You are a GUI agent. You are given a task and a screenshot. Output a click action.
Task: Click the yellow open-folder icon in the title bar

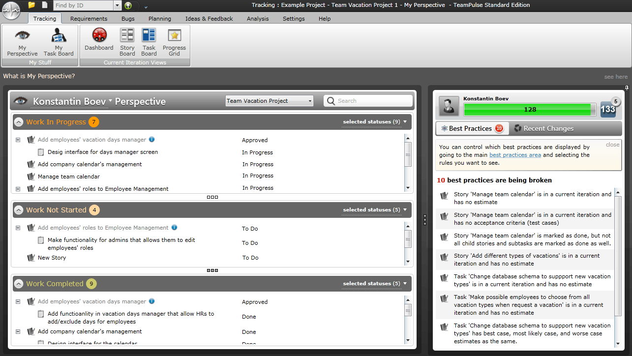[x=32, y=5]
